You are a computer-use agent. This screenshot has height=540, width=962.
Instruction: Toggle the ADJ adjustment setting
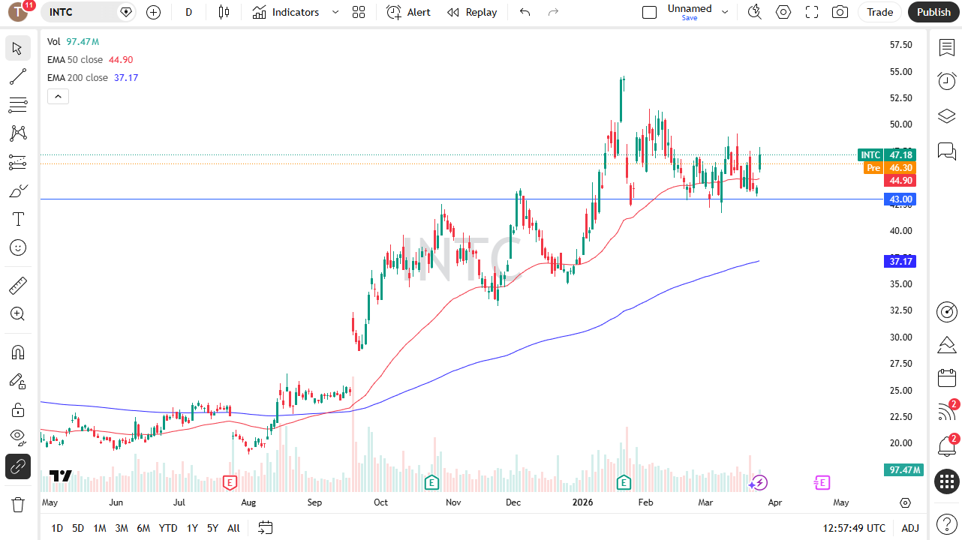pos(910,528)
